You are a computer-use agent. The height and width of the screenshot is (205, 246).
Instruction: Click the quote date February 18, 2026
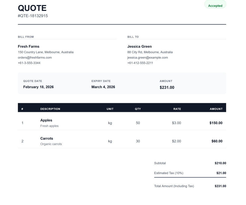click(38, 87)
